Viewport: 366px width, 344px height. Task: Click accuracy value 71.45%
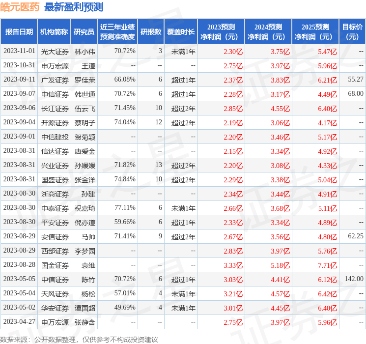(x=125, y=108)
